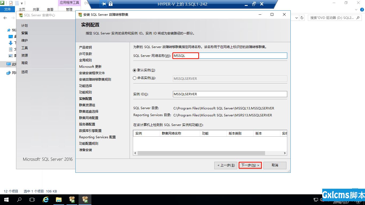The width and height of the screenshot is (365, 205).
Task: Select 计划 in SQL Server 安装中心
Action: [25, 26]
